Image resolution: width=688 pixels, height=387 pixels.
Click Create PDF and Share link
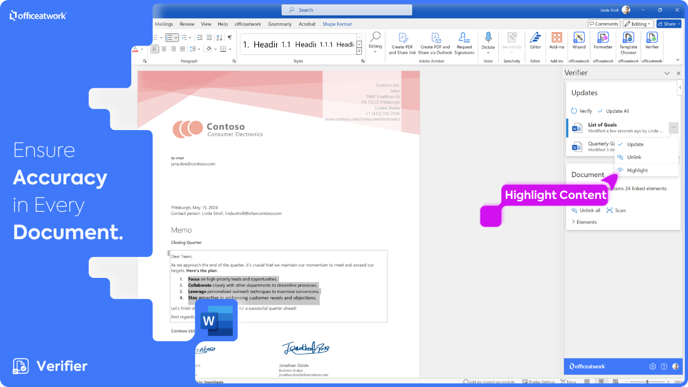[x=402, y=43]
